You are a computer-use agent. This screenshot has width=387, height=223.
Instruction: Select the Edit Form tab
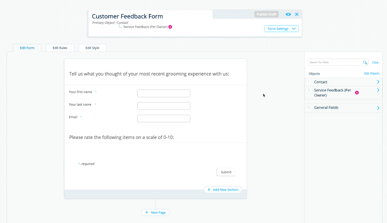(x=27, y=48)
